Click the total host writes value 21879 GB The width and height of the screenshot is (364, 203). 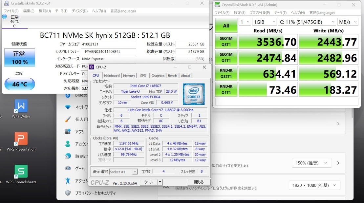pos(191,51)
